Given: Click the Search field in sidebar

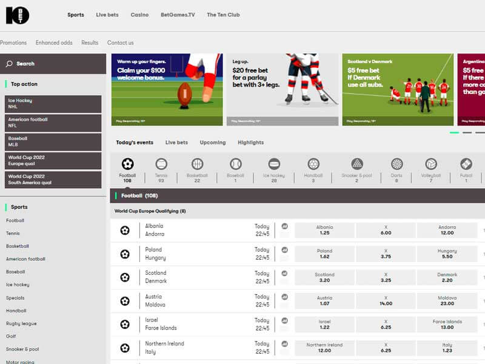Looking at the screenshot, I should 53,64.
